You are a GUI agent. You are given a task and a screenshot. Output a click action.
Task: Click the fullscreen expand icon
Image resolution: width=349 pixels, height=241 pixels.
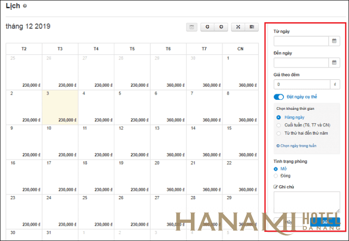(238, 27)
